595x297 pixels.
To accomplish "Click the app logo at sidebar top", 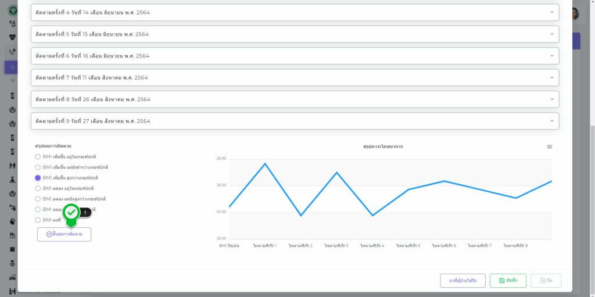I will 13,10.
